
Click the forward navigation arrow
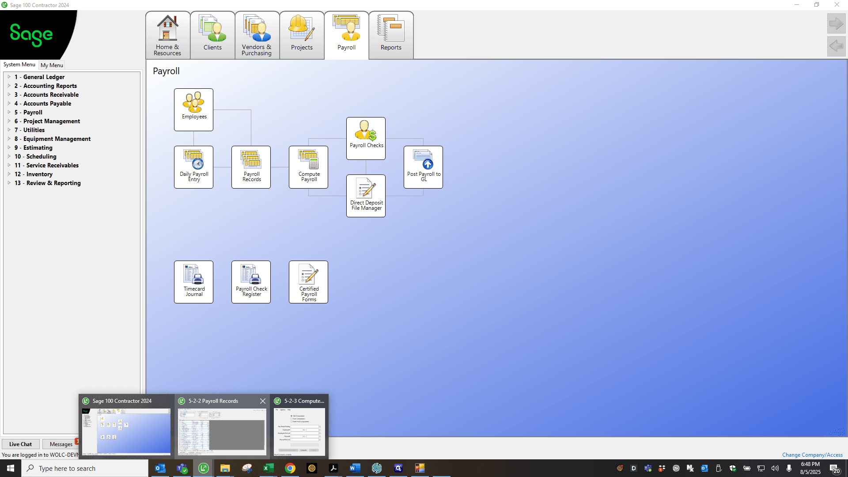tap(836, 23)
